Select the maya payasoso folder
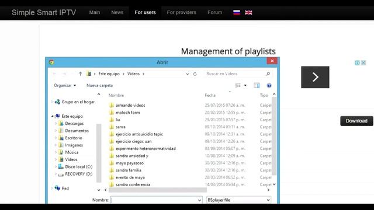This screenshot has height=210, width=374. [130, 163]
